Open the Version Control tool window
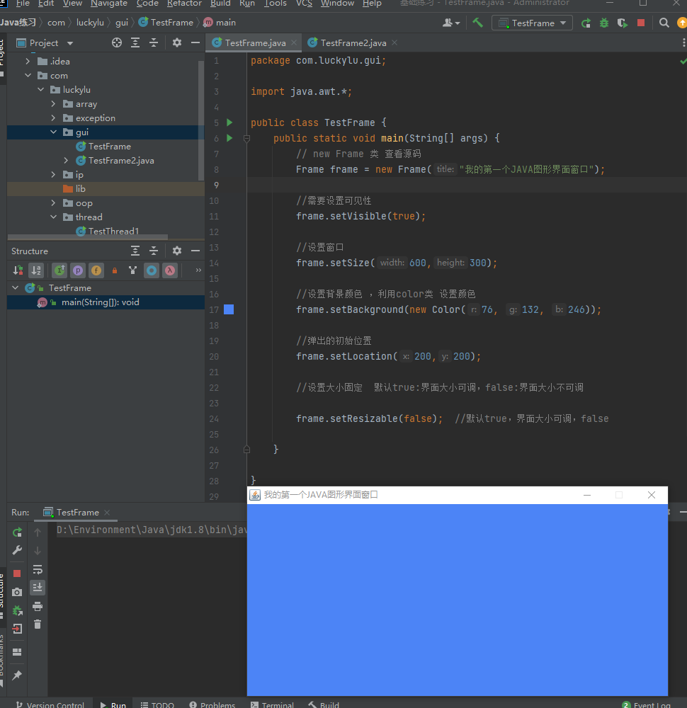Screen dimensions: 687x708 50,704
